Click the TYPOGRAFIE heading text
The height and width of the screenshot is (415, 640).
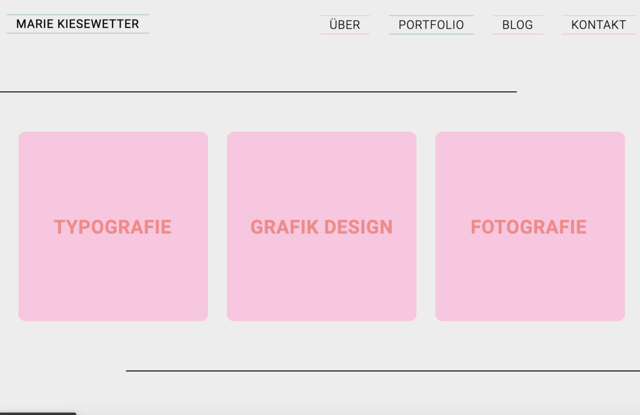coord(113,227)
